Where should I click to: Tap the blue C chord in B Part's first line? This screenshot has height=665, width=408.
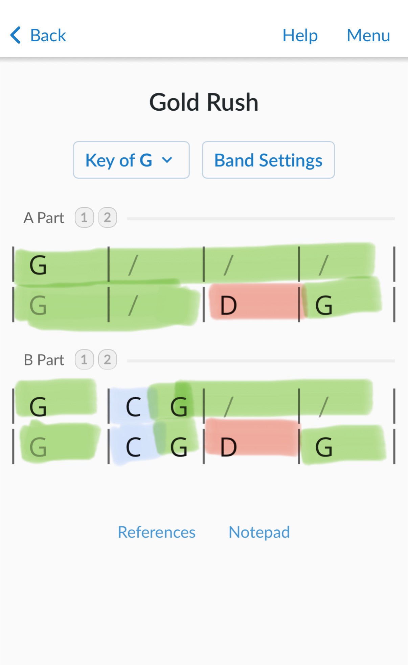(x=133, y=407)
